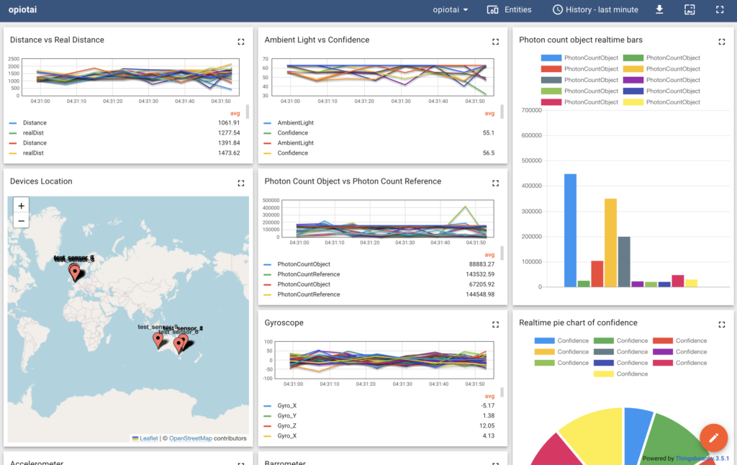Image resolution: width=737 pixels, height=465 pixels.
Task: Expand the Devices Location map to fullscreen
Action: point(240,184)
